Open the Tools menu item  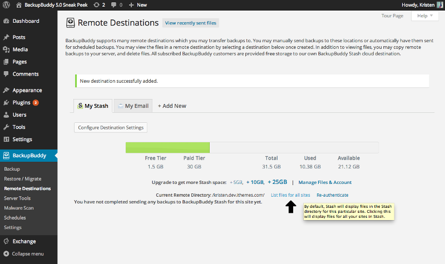19,127
